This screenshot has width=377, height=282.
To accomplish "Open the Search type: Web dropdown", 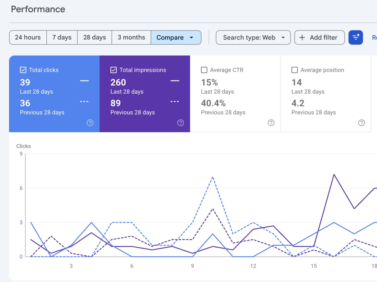I will click(253, 37).
